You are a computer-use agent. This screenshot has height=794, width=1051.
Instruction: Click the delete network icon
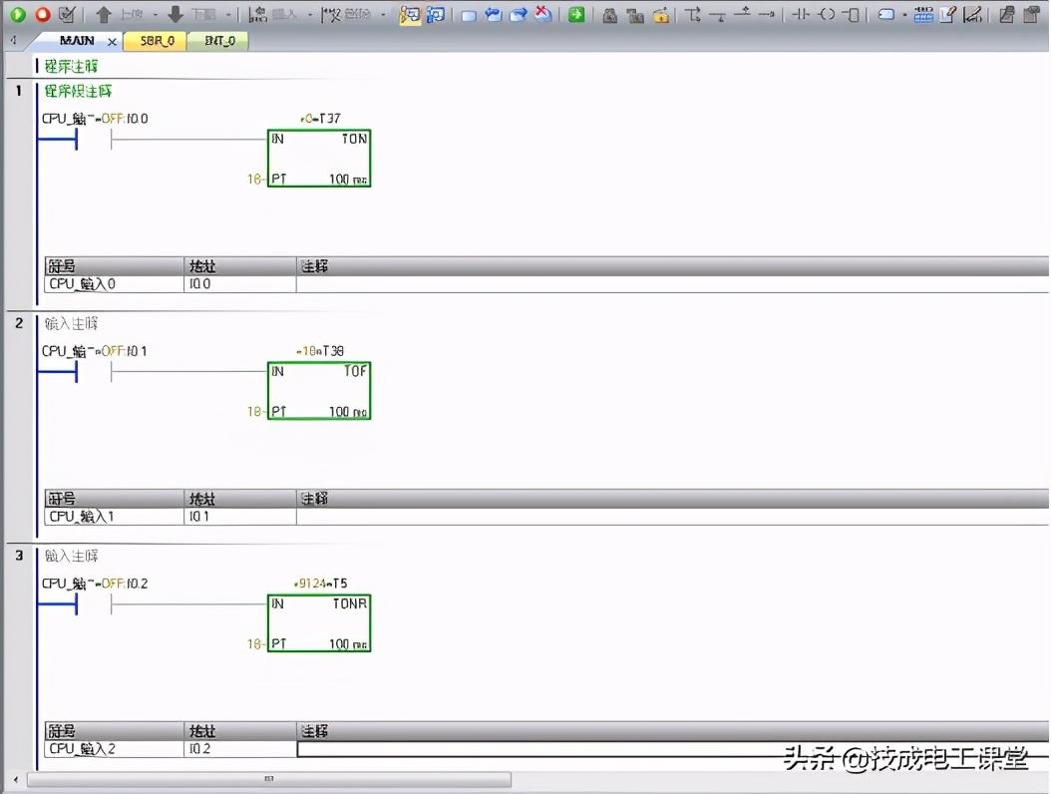[x=331, y=14]
